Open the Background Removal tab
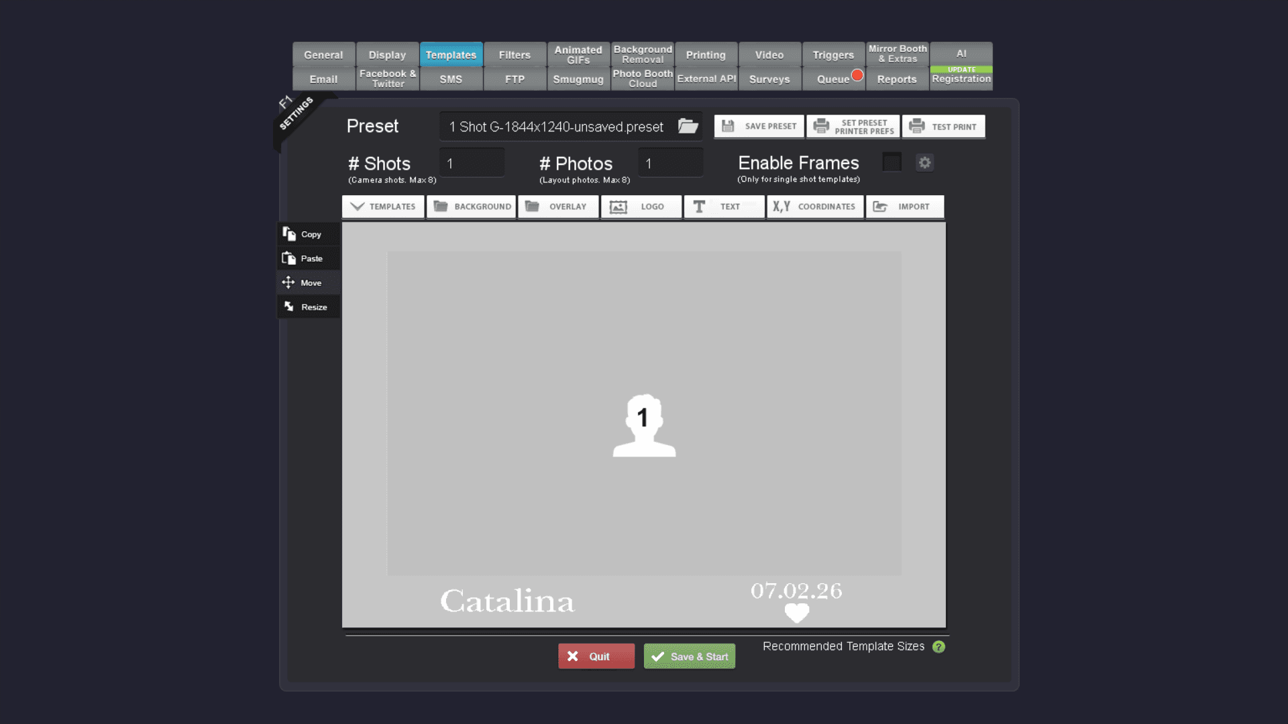Screen dimensions: 1288x724 click(643, 54)
